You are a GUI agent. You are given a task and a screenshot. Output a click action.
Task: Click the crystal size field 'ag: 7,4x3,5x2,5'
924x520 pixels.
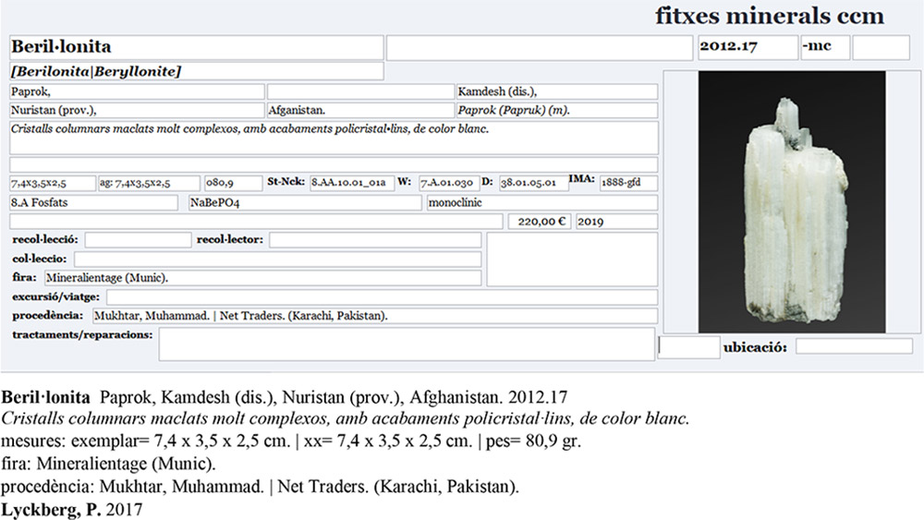pyautogui.click(x=149, y=183)
